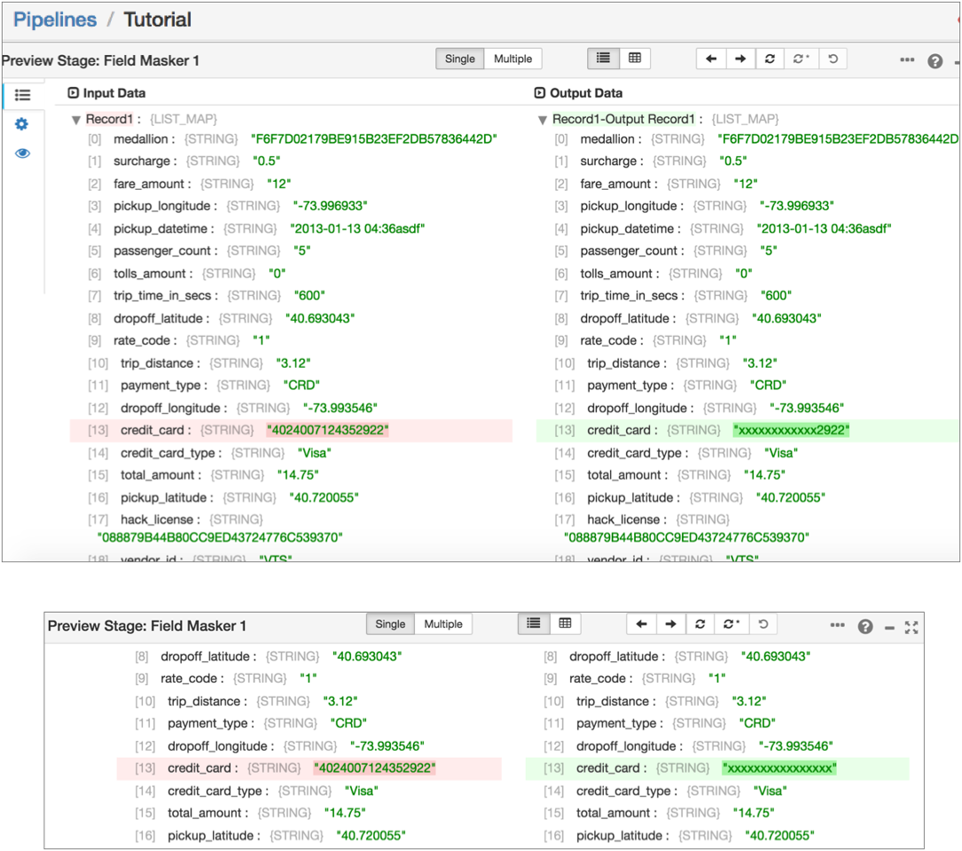962x851 pixels.
Task: Open the records list tab in left sidebar
Action: click(x=22, y=95)
